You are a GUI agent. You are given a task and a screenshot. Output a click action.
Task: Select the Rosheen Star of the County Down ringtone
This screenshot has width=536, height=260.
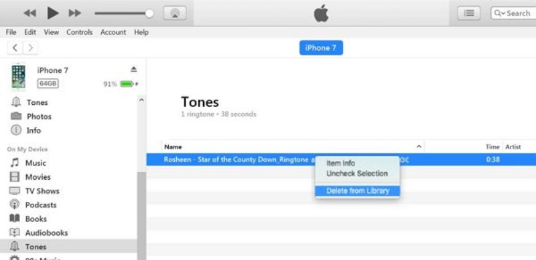tap(341, 160)
